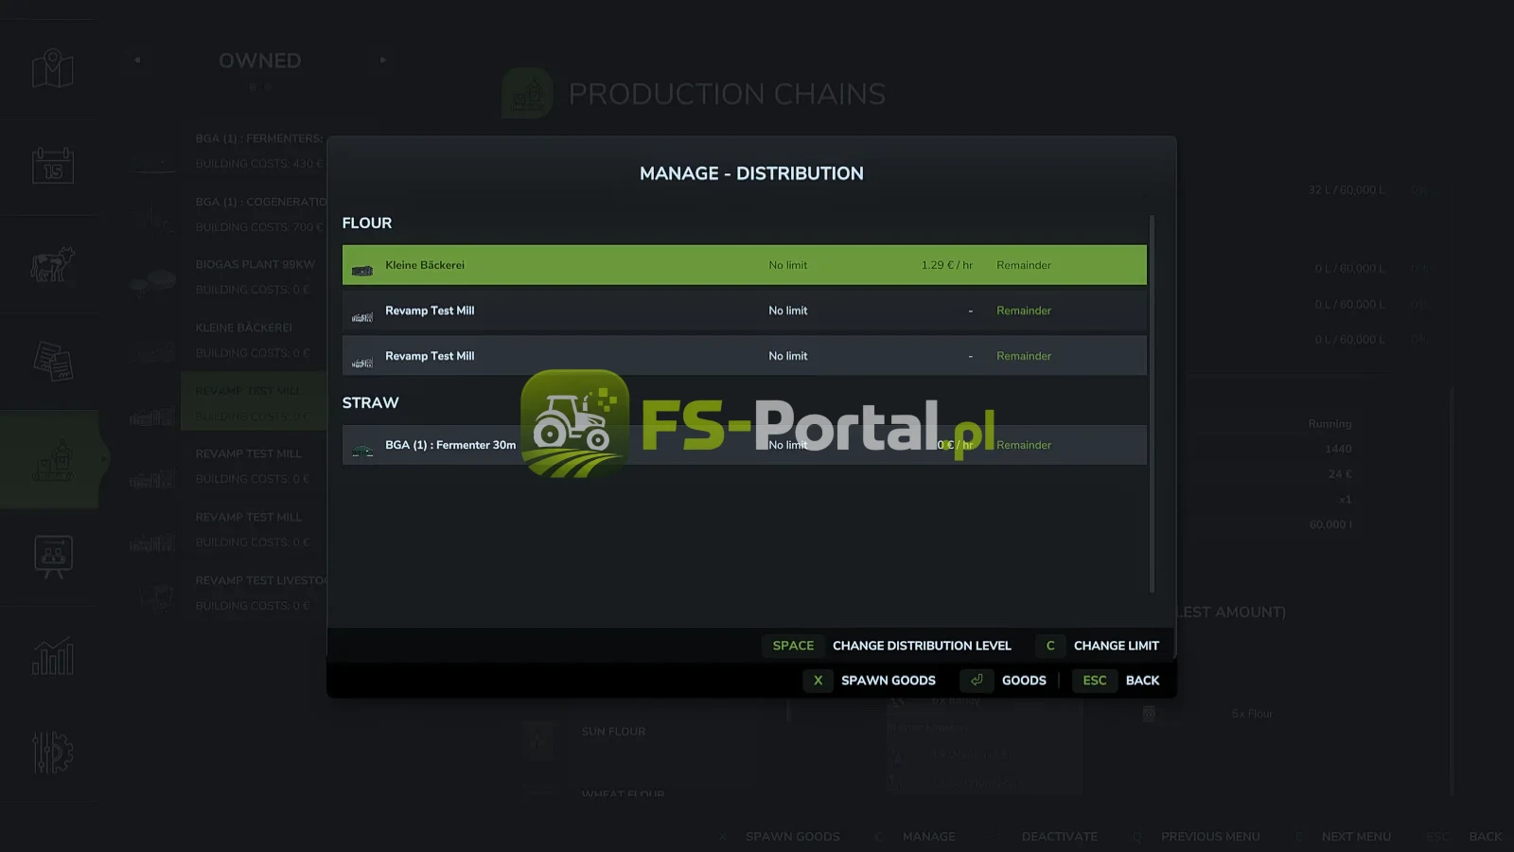Click the Change Distribution Level button
Screen dimensions: 1514x852
(887, 646)
